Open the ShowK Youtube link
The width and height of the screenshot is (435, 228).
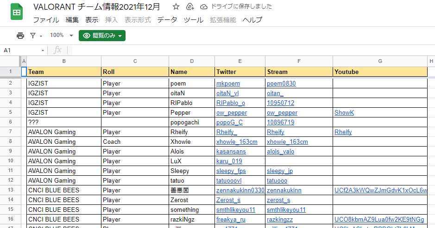point(344,112)
